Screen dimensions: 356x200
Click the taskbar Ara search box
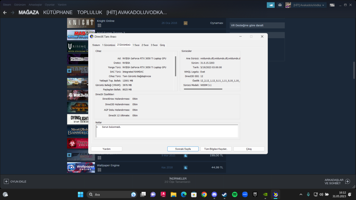coord(112,194)
